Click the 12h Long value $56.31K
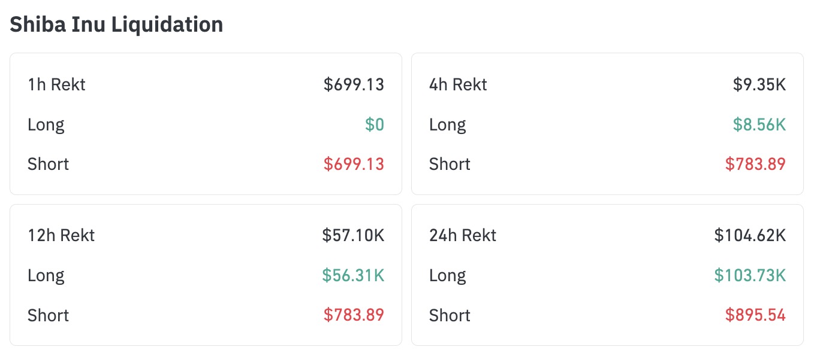 353,275
